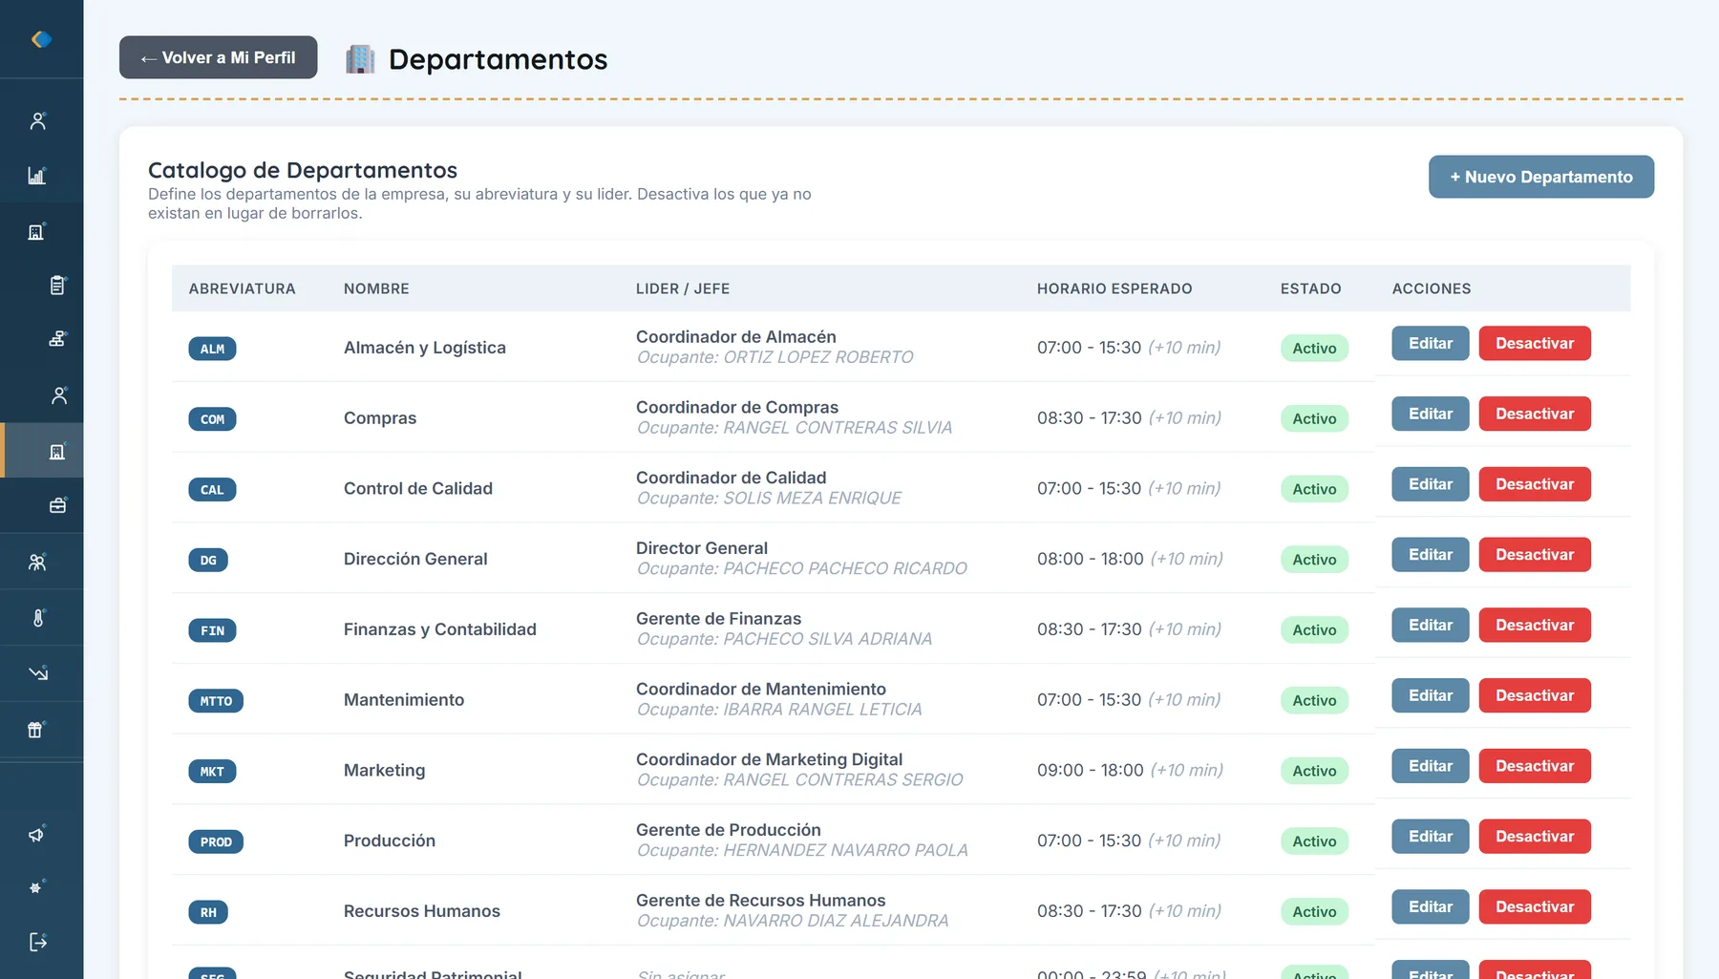1719x979 pixels.
Task: Open the gift box sidebar icon
Action: 36,730
